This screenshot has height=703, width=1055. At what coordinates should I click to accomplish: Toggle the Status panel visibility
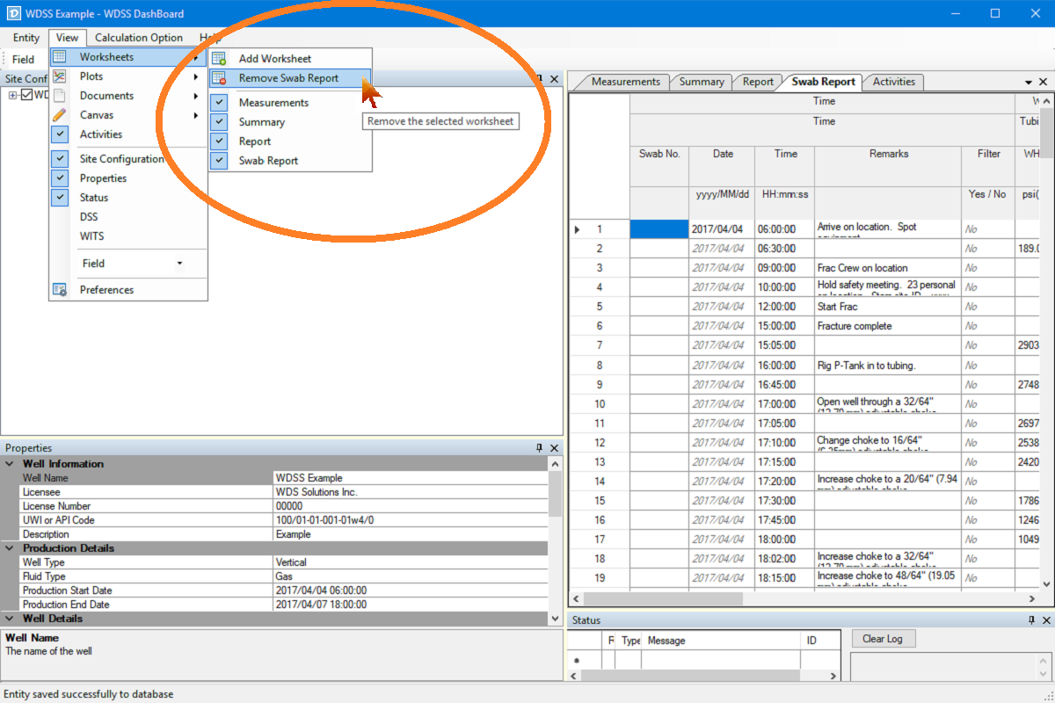60,198
